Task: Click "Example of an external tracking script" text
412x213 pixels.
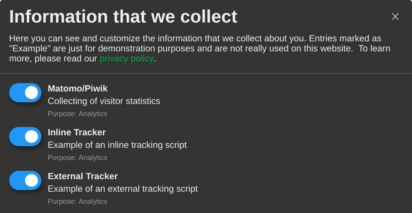Action: point(123,189)
